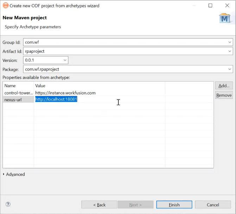Open the Artifact Id dropdown arrow
Screen dimensions: 236x214
230,51
